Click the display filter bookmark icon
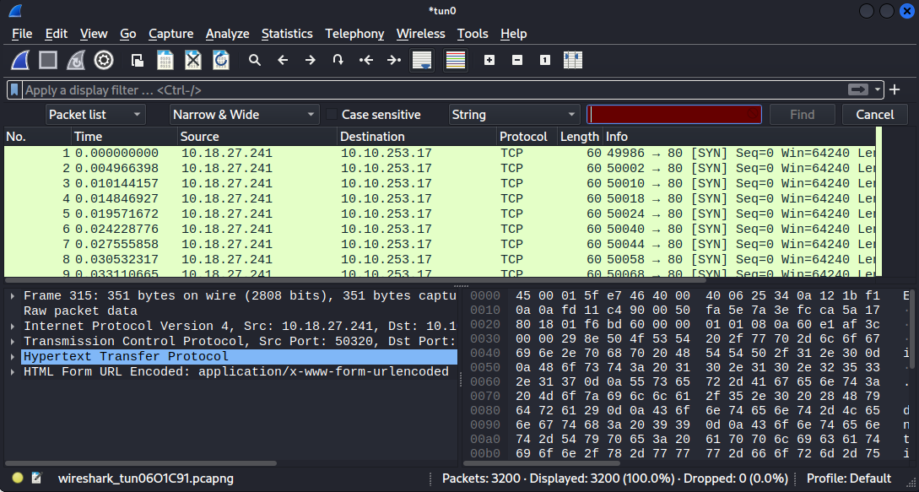Image resolution: width=919 pixels, height=492 pixels. tap(14, 89)
